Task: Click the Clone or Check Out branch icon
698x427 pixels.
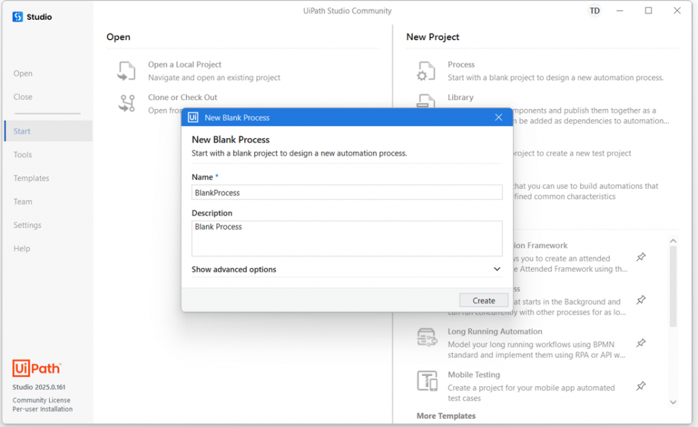Action: tap(126, 104)
